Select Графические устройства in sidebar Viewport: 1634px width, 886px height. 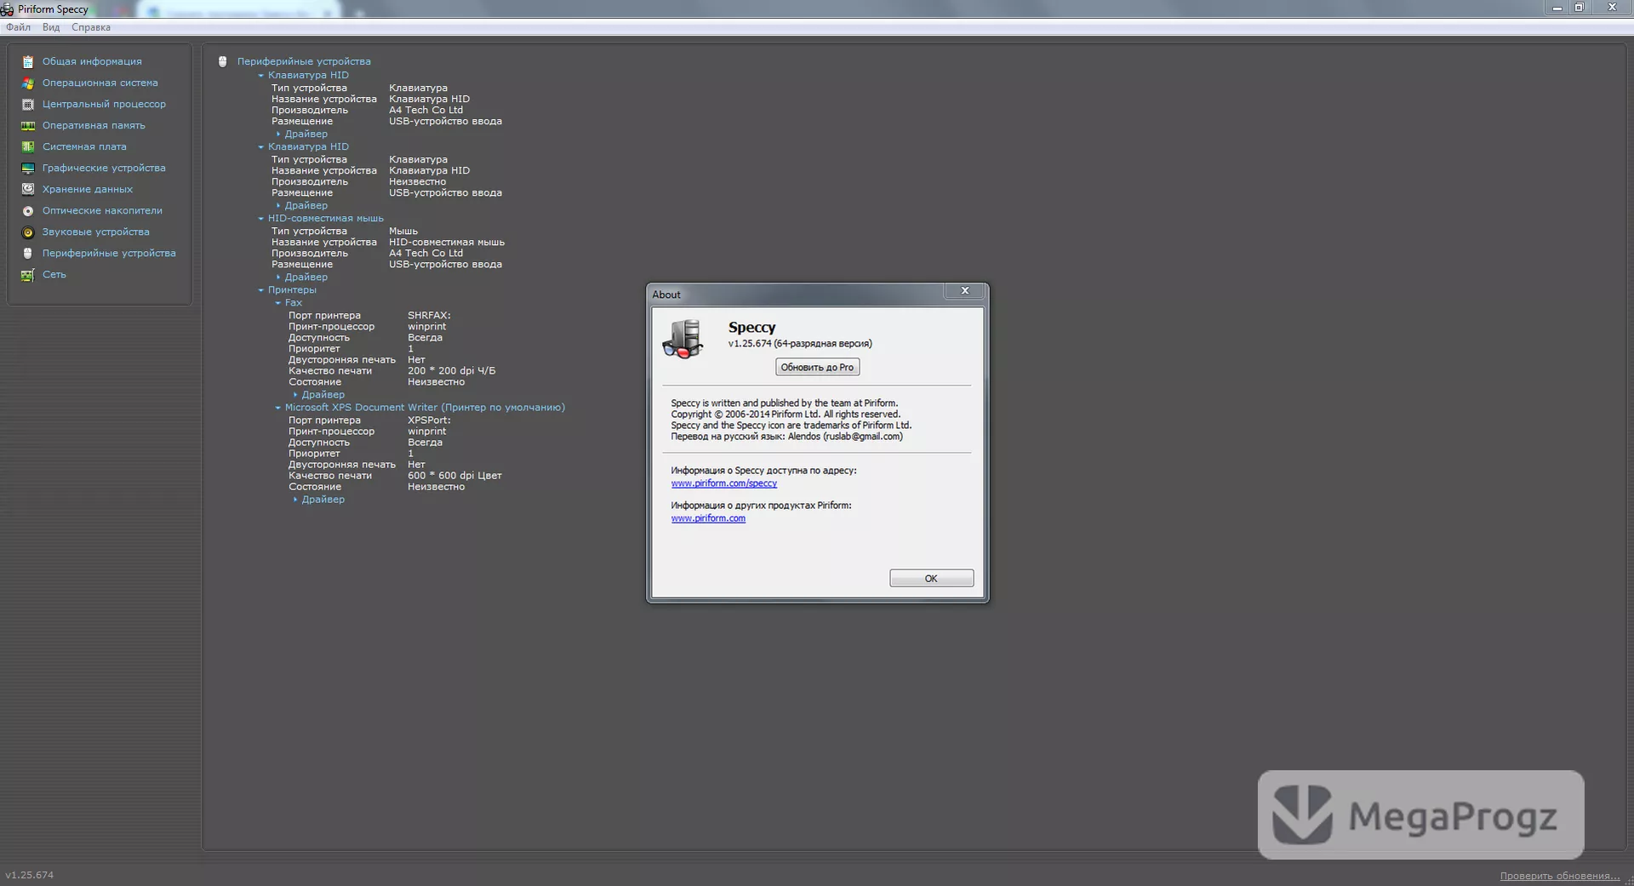click(x=104, y=168)
